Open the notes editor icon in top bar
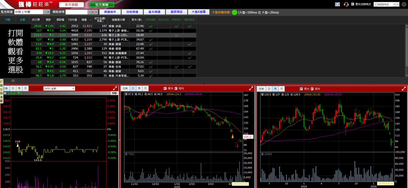Viewport: 408px width, 188px height. [338, 4]
